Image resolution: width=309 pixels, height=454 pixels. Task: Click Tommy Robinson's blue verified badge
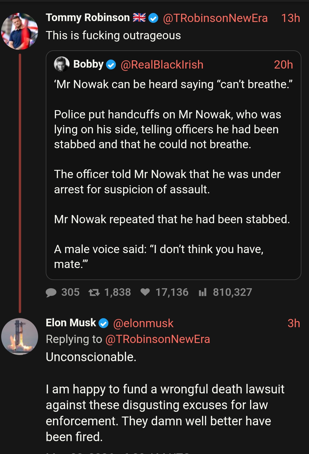click(153, 18)
